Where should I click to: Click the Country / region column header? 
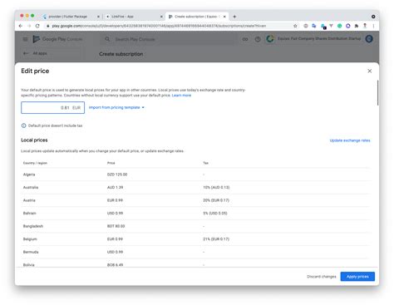[35, 163]
